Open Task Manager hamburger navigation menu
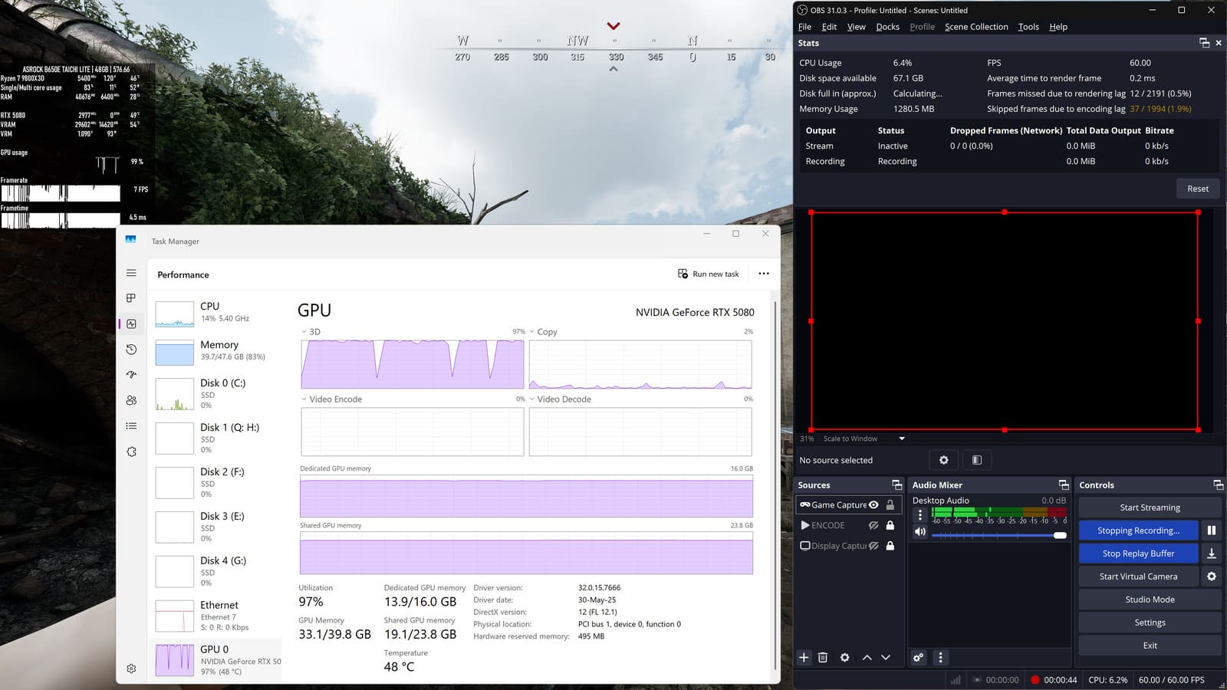1227x690 pixels. 131,273
